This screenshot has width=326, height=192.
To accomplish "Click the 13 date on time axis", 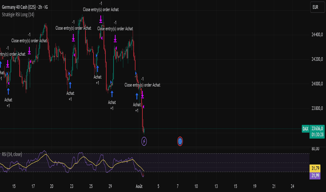I will pyautogui.click(x=216, y=186).
